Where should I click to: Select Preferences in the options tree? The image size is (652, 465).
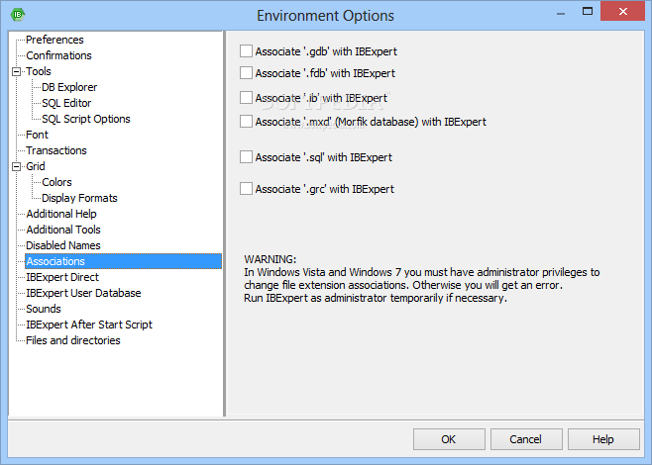coord(54,40)
